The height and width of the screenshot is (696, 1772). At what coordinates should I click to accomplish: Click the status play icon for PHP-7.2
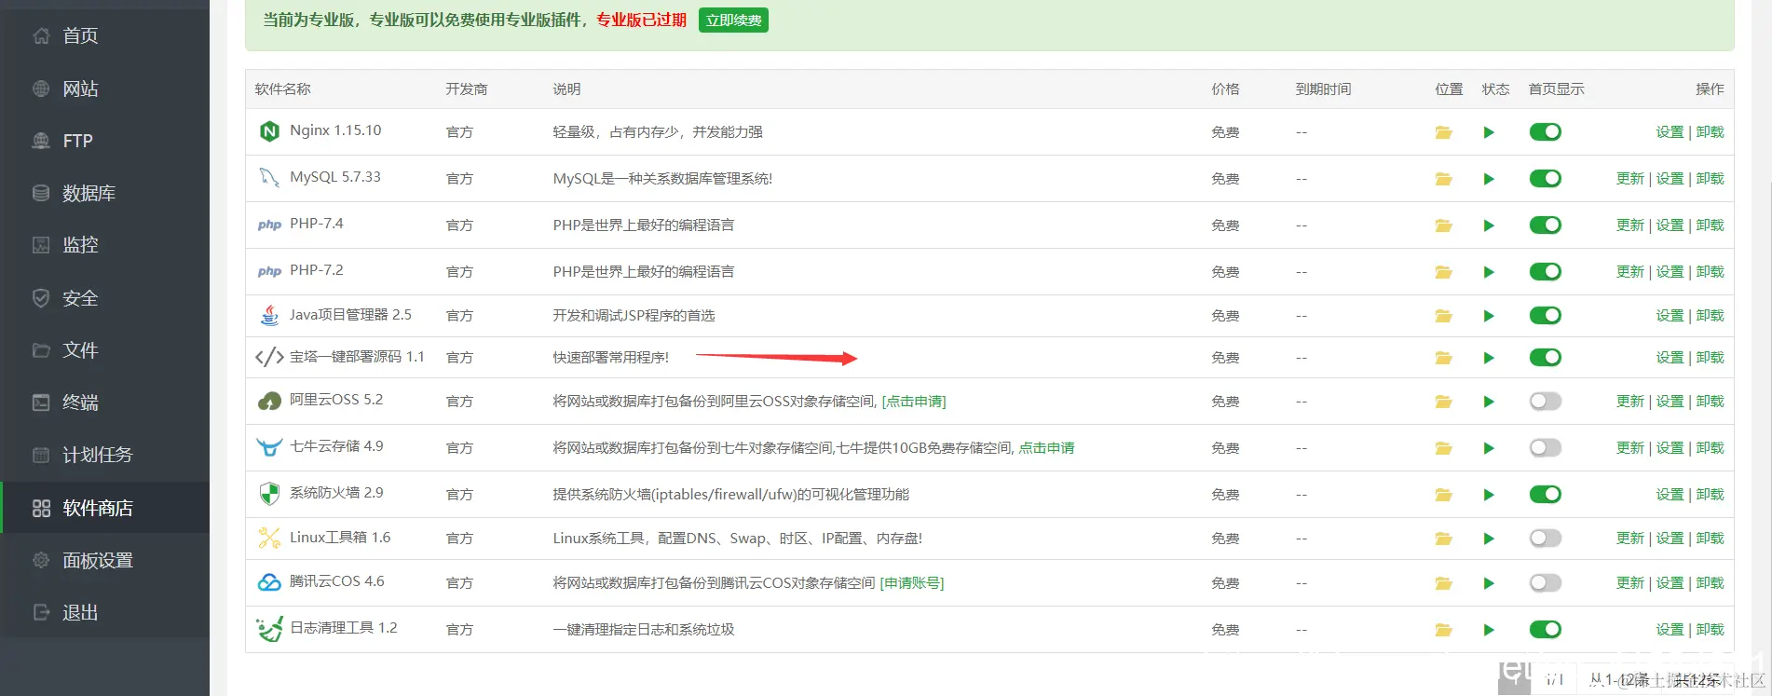tap(1489, 272)
